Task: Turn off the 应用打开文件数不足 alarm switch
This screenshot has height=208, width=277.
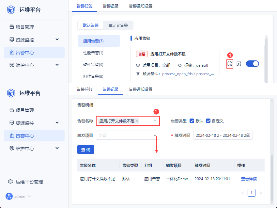Action: (252, 64)
